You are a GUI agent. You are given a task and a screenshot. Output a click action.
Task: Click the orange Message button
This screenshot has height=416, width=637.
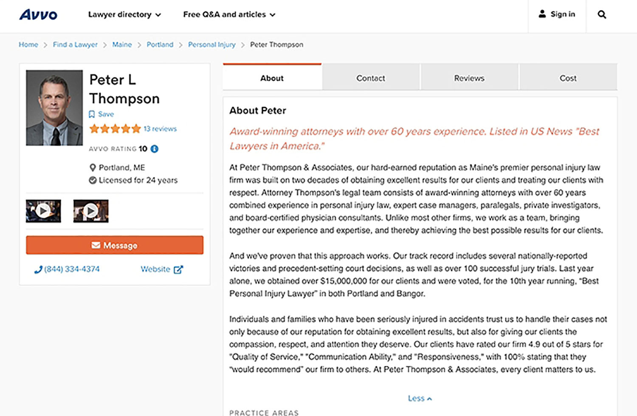point(115,245)
